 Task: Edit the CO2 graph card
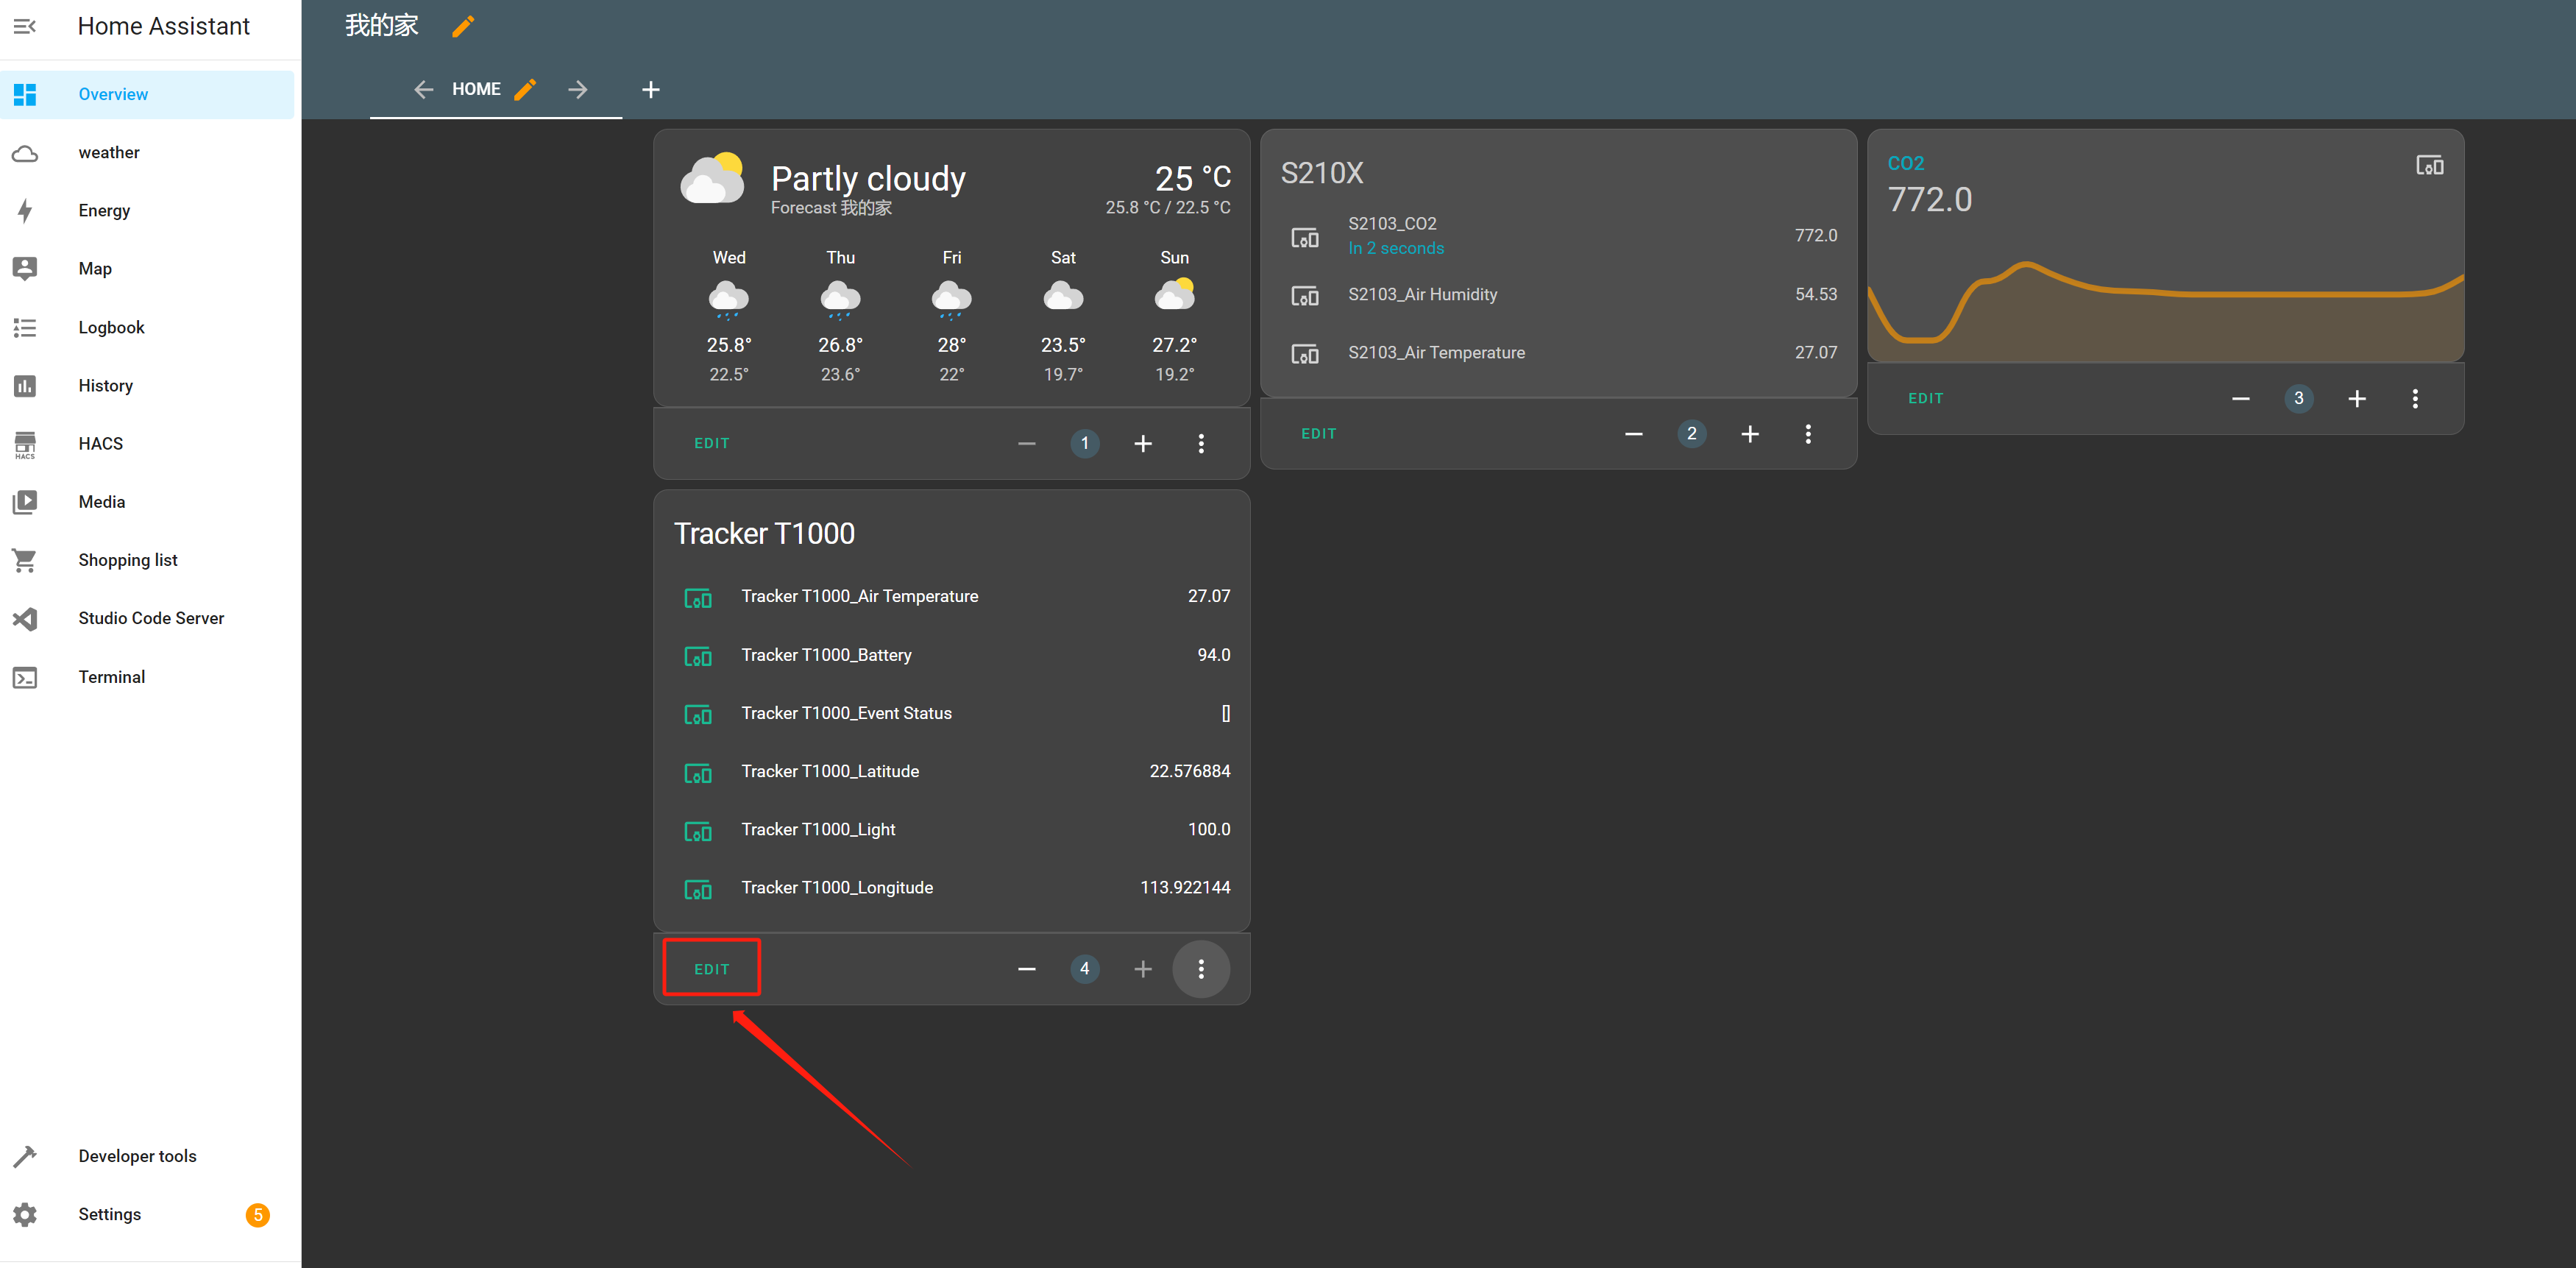(x=1926, y=398)
